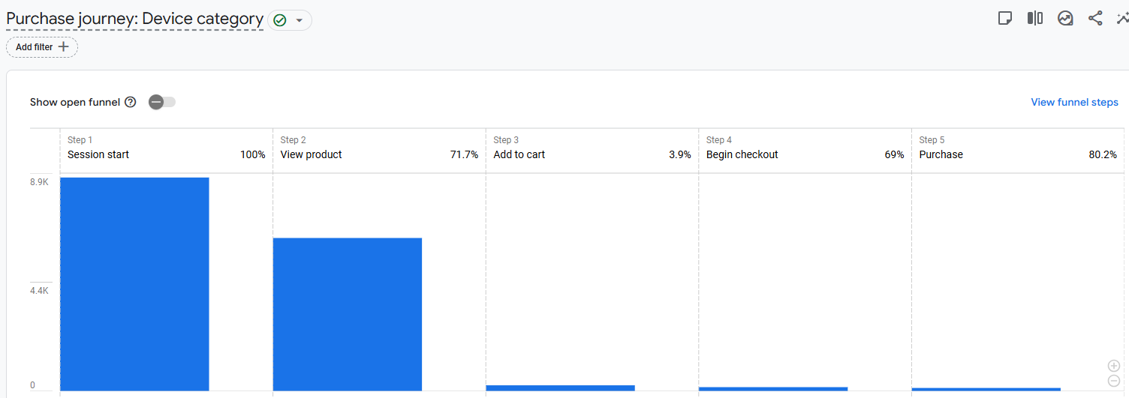The height and width of the screenshot is (398, 1129).
Task: Zoom in on the funnel chart
Action: pos(1114,366)
